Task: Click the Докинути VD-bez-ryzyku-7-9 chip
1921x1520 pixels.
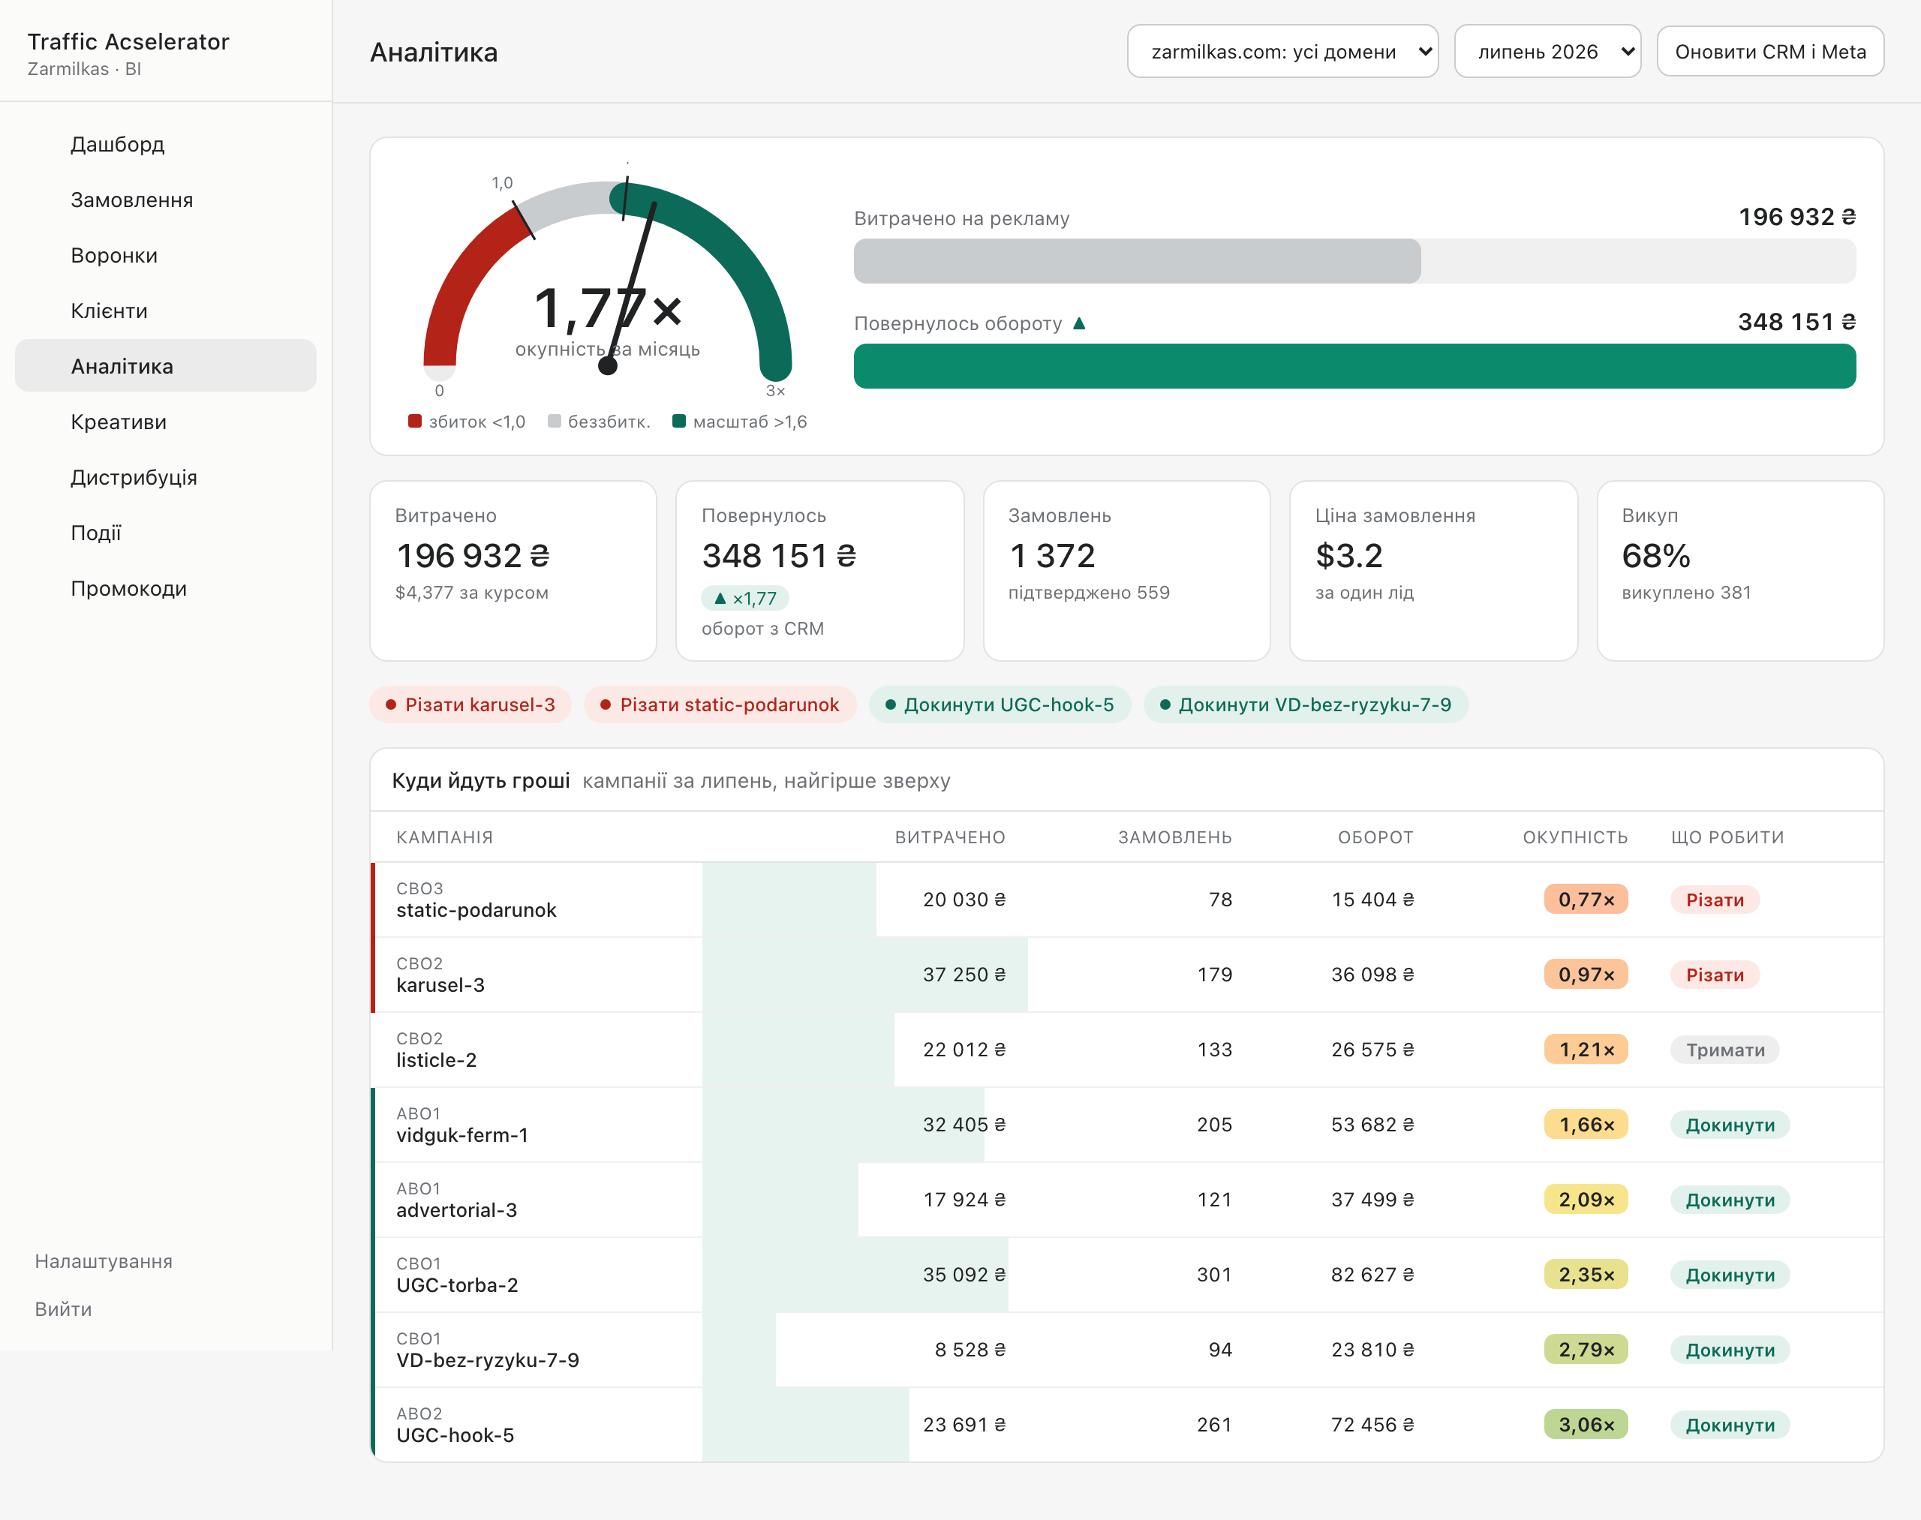Action: [1305, 704]
